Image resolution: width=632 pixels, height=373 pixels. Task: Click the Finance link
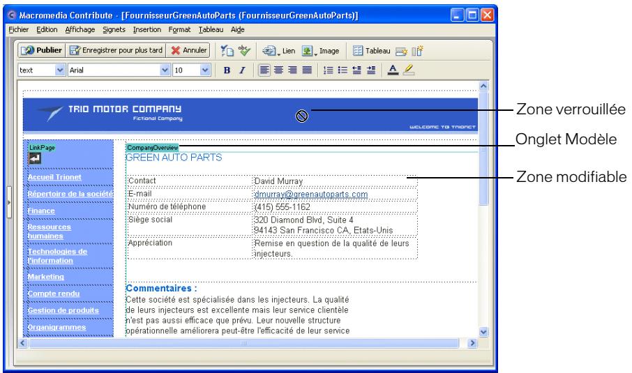(x=41, y=211)
